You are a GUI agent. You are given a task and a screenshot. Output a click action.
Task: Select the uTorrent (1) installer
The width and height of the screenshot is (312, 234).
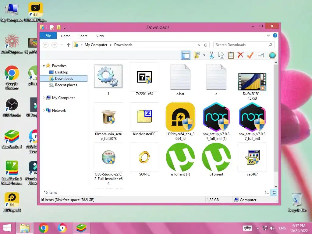coord(180,160)
